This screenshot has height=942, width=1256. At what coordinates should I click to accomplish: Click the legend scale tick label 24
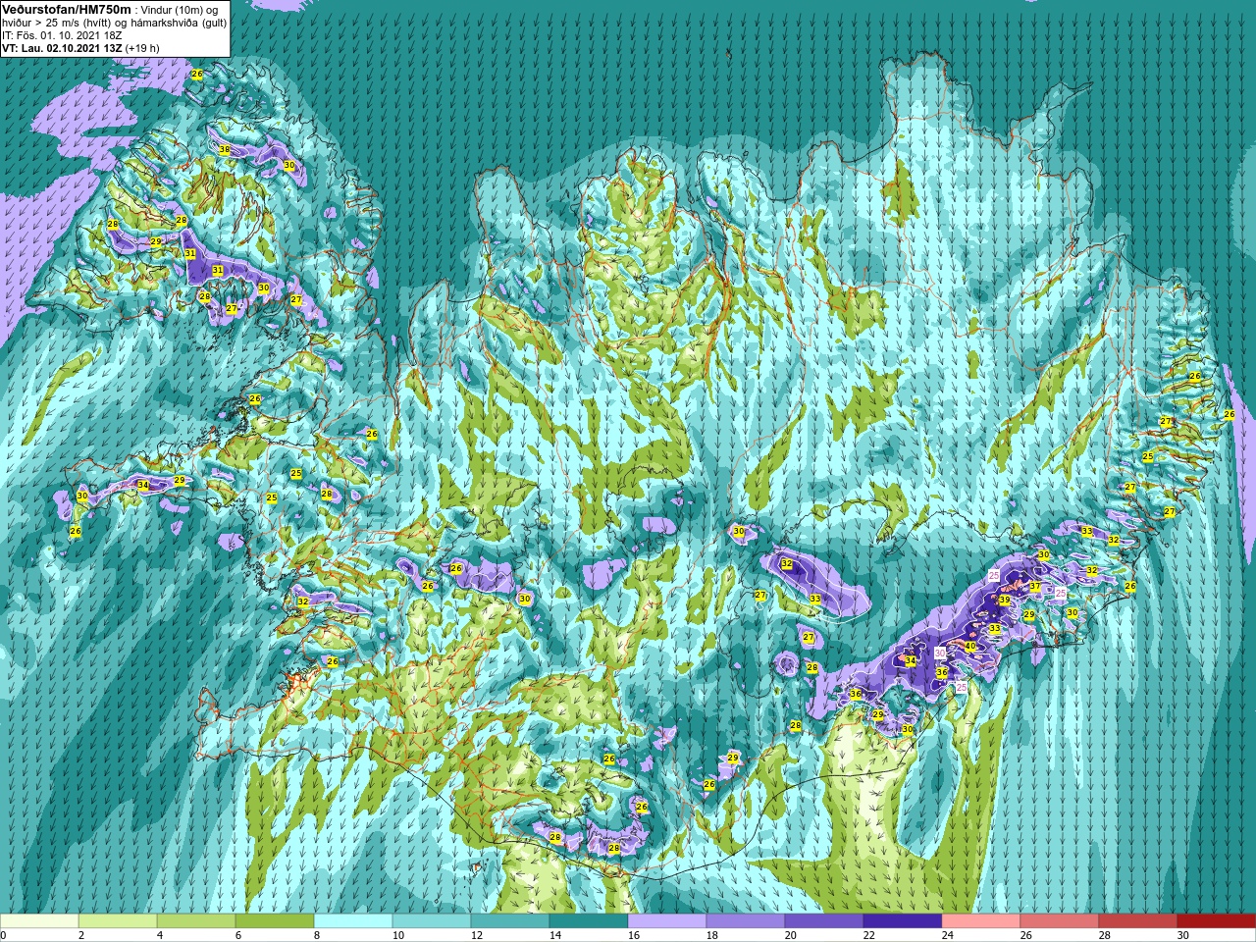point(947,935)
